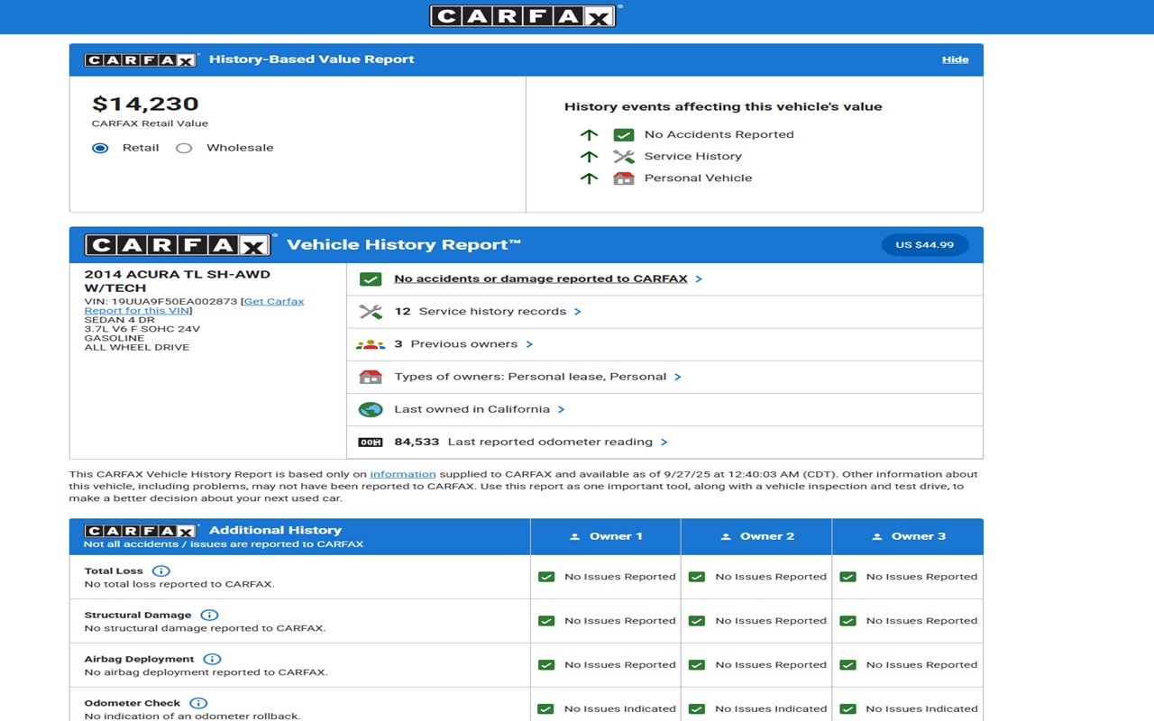Expand chevron after Last owned in California

[x=561, y=409]
